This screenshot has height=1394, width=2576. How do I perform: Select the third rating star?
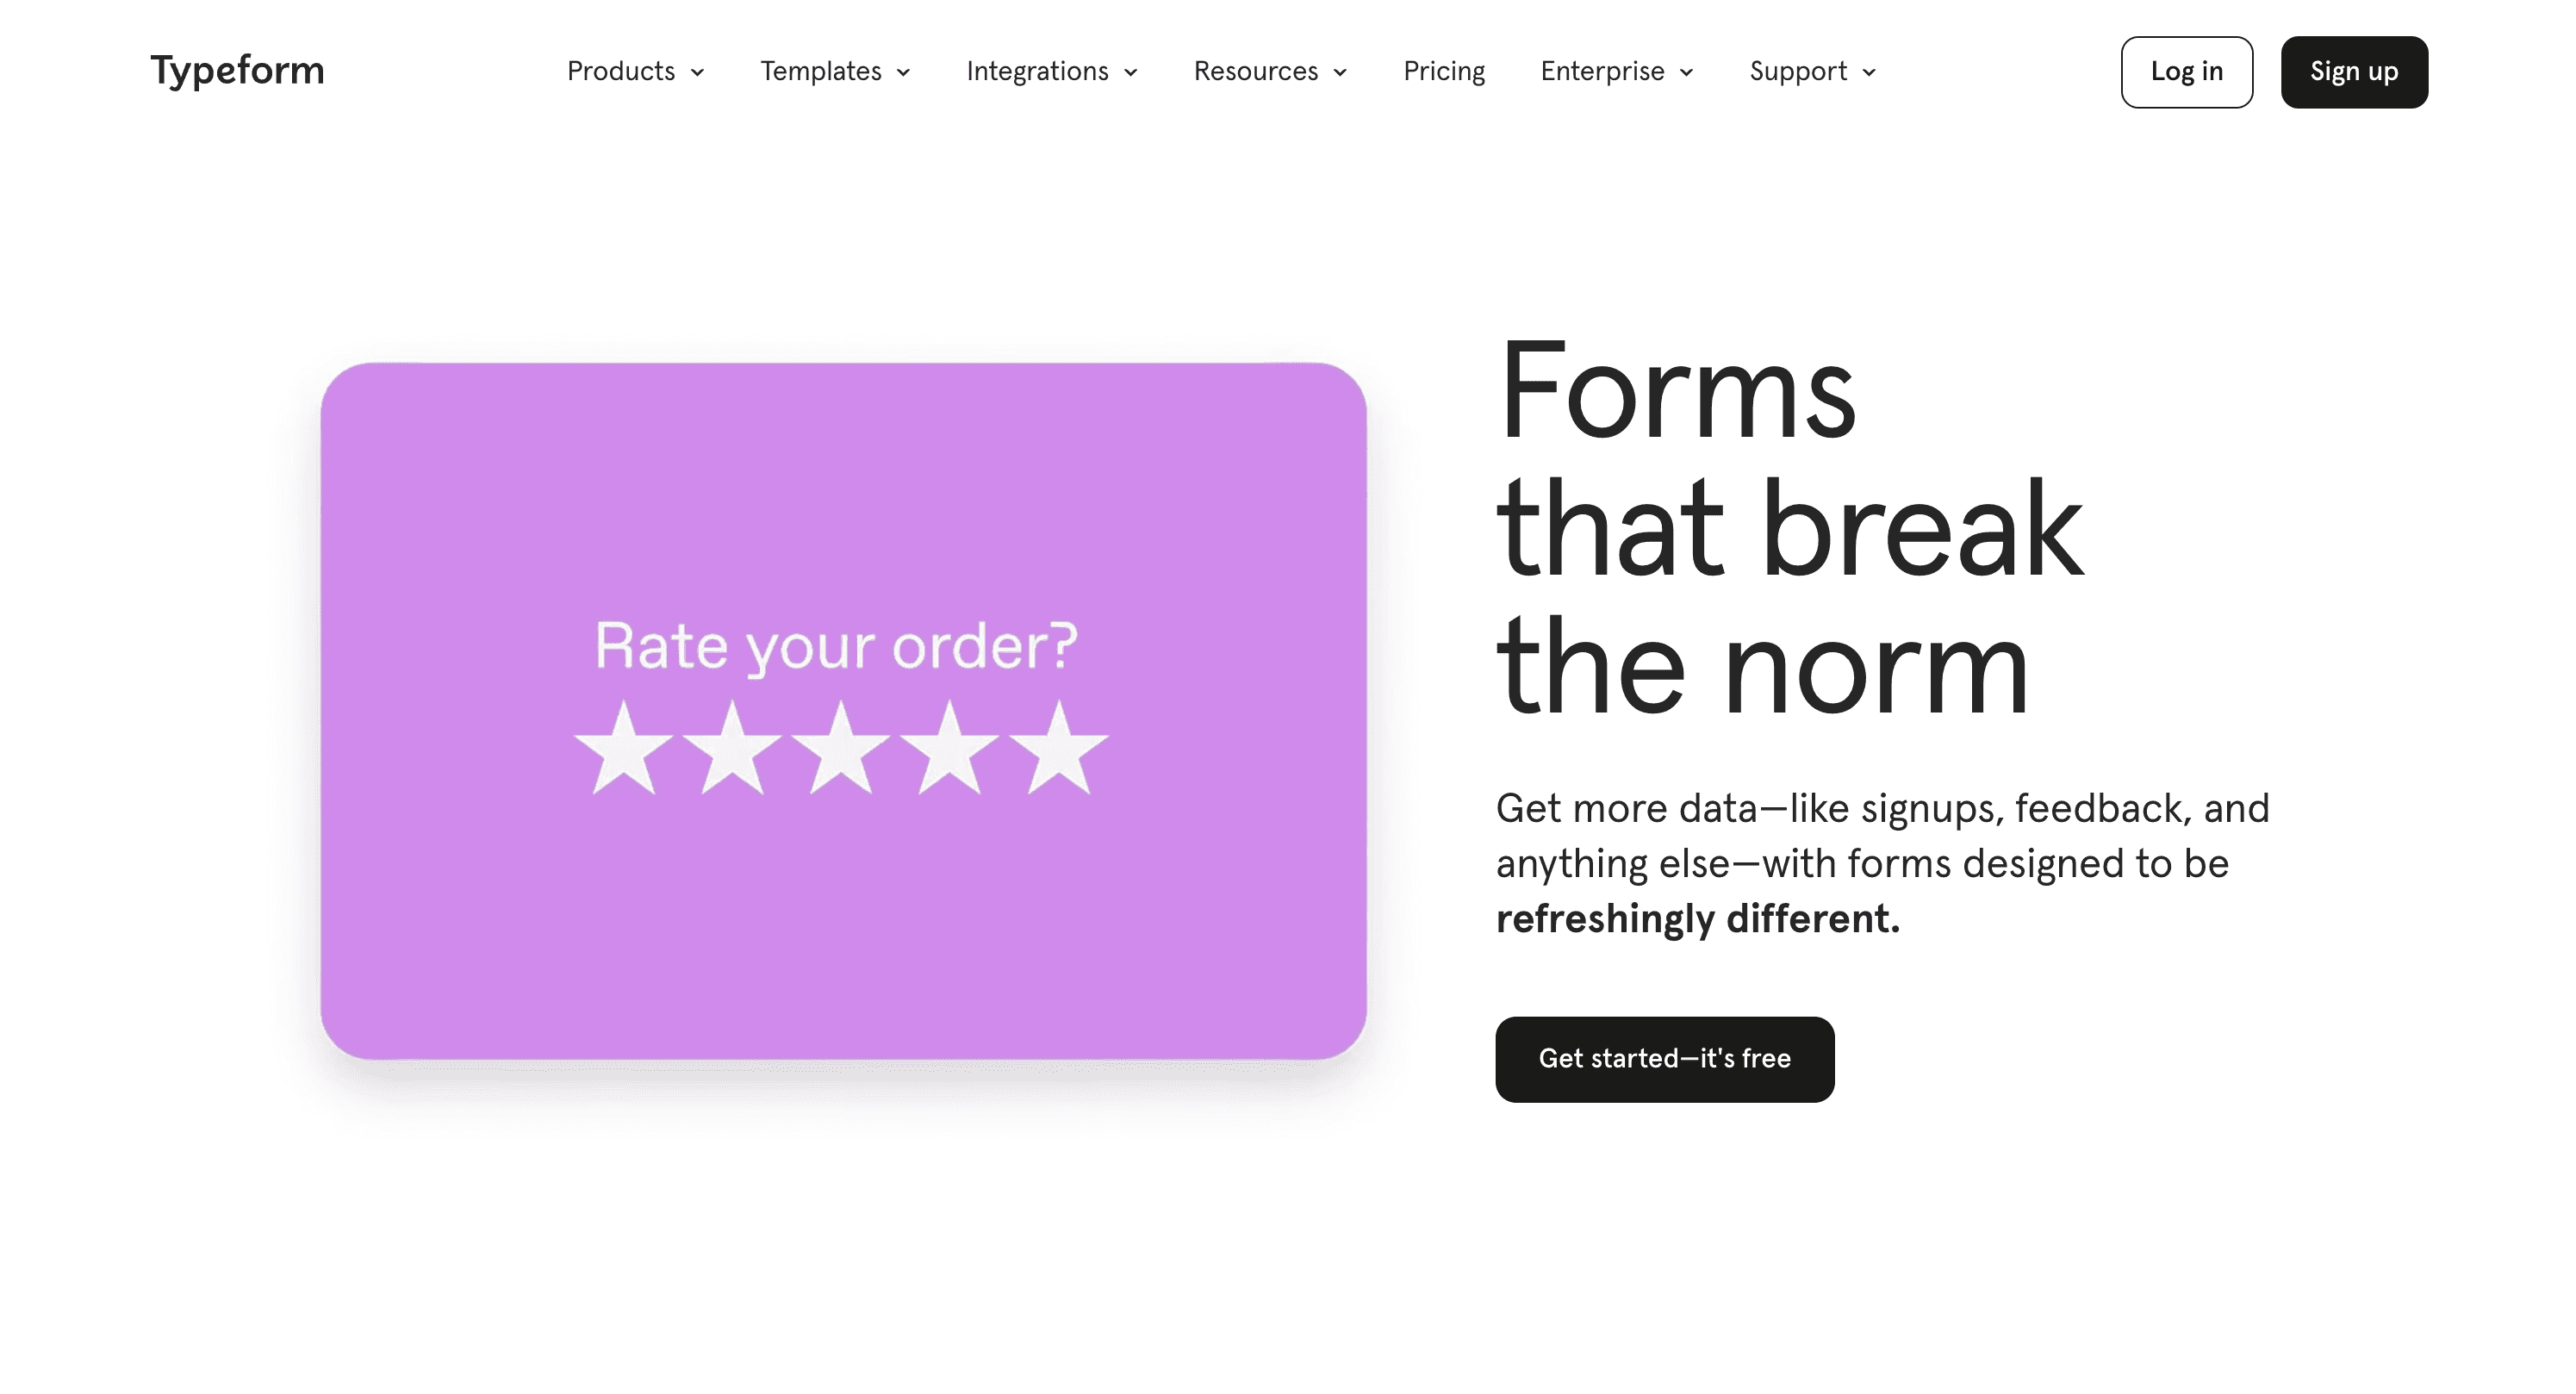(x=841, y=750)
